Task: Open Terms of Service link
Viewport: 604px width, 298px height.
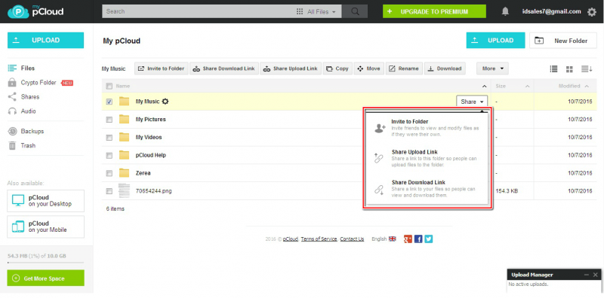Action: (319, 239)
